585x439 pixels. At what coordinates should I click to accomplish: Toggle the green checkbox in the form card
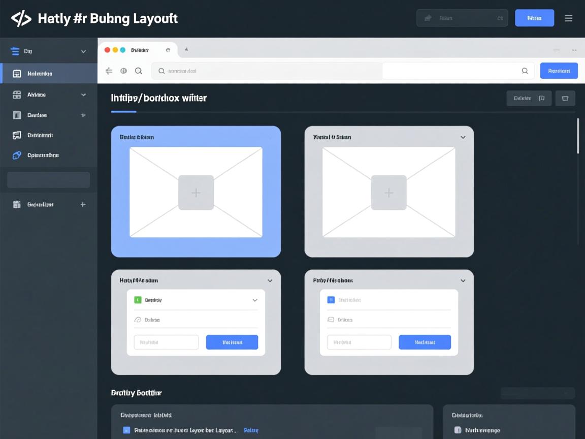138,300
